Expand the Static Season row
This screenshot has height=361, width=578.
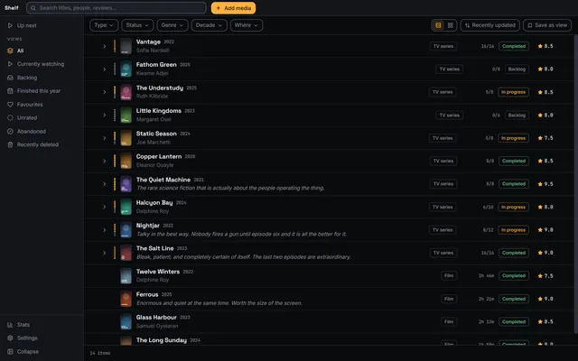105,138
